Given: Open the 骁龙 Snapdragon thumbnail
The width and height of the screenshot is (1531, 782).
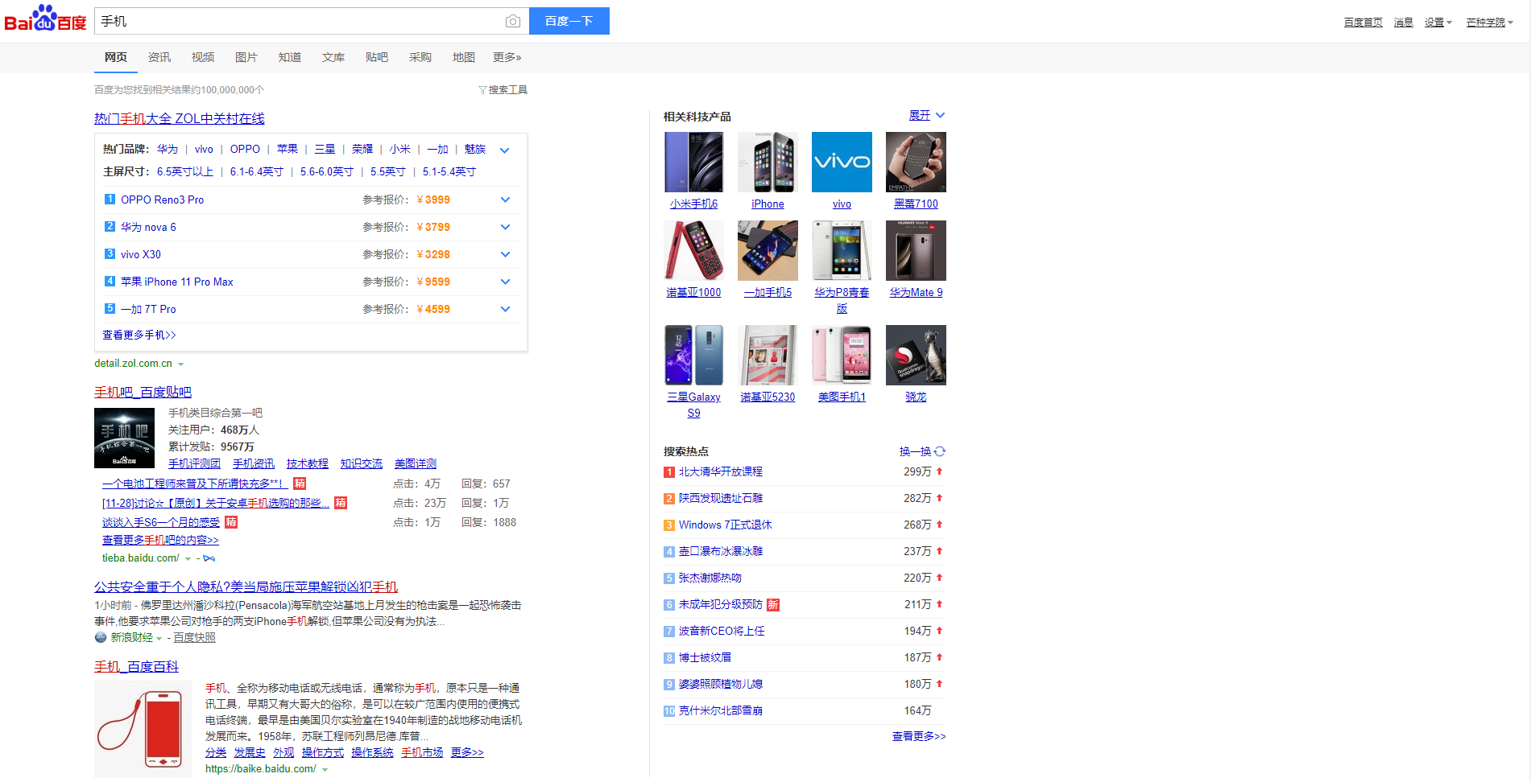Looking at the screenshot, I should click(x=916, y=355).
